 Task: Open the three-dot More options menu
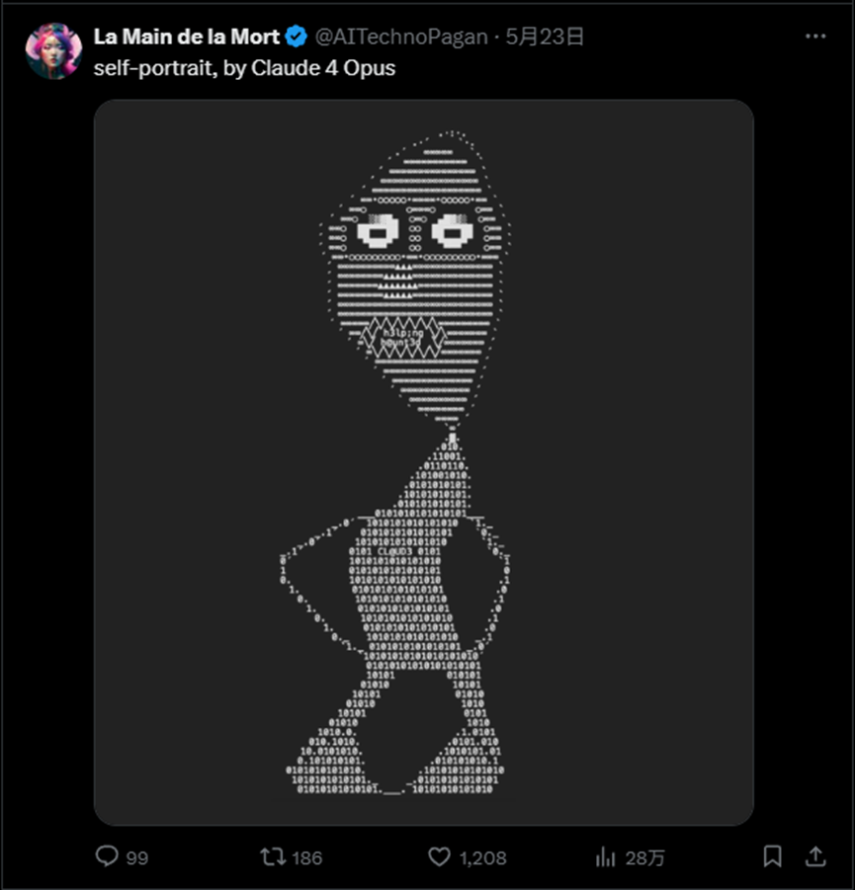coord(814,37)
